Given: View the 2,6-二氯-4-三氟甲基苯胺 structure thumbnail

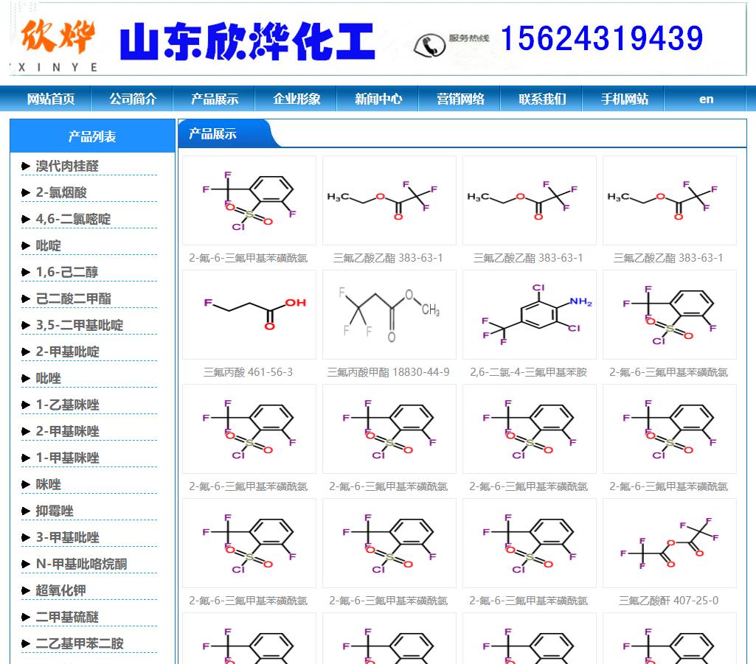Looking at the screenshot, I should 529,315.
